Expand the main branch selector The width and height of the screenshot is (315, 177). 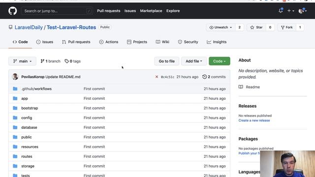[22, 61]
